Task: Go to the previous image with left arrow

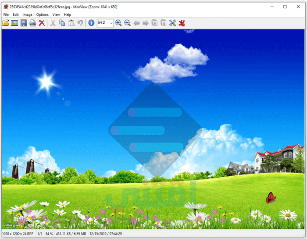Action: [136, 23]
